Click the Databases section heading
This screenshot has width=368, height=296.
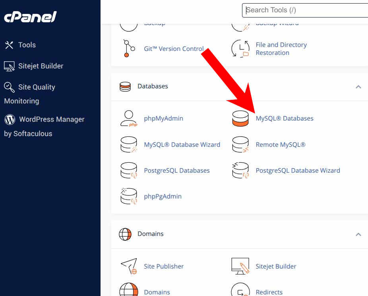coord(153,86)
